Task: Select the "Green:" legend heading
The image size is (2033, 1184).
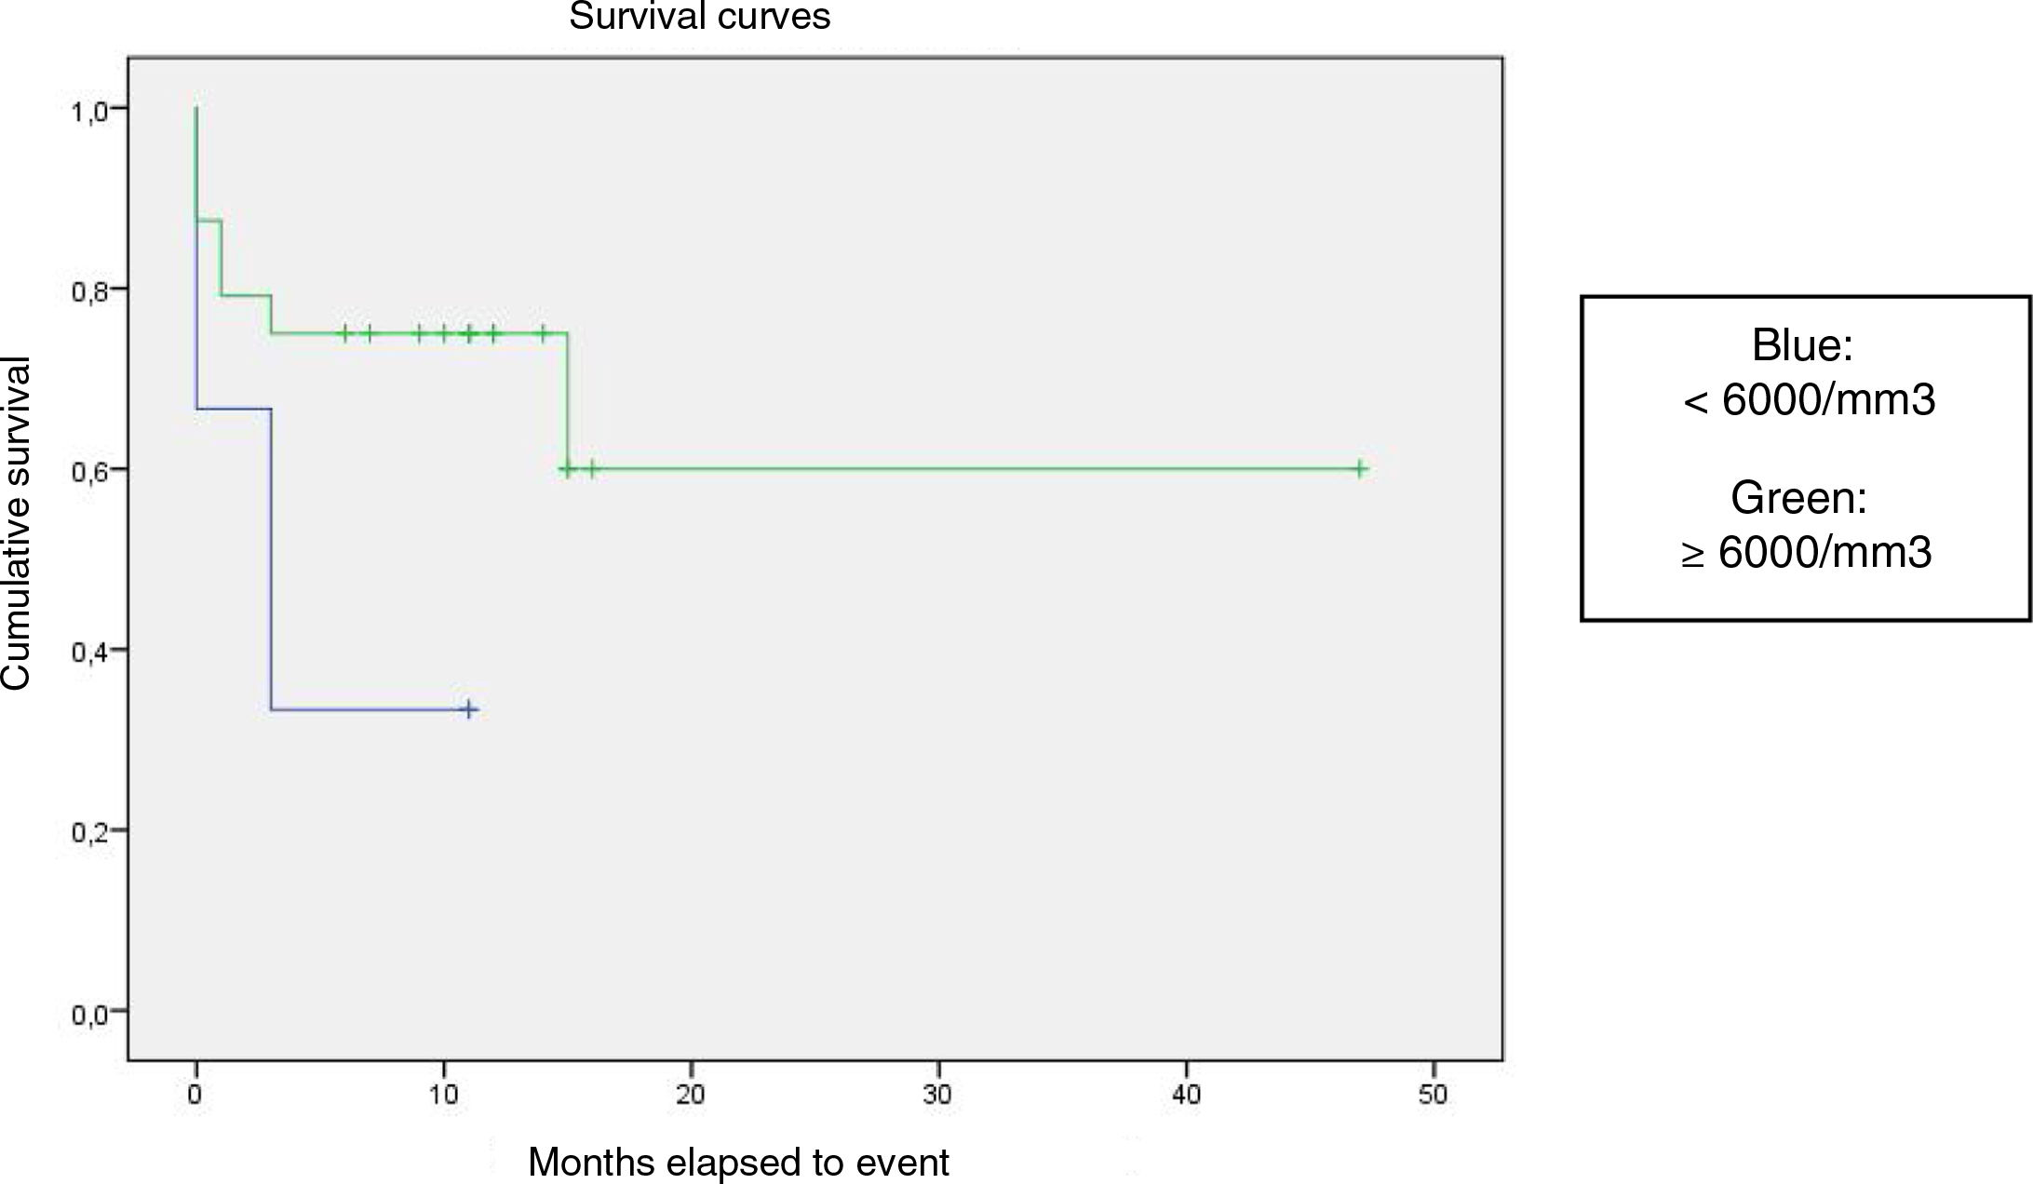Action: pos(1798,498)
